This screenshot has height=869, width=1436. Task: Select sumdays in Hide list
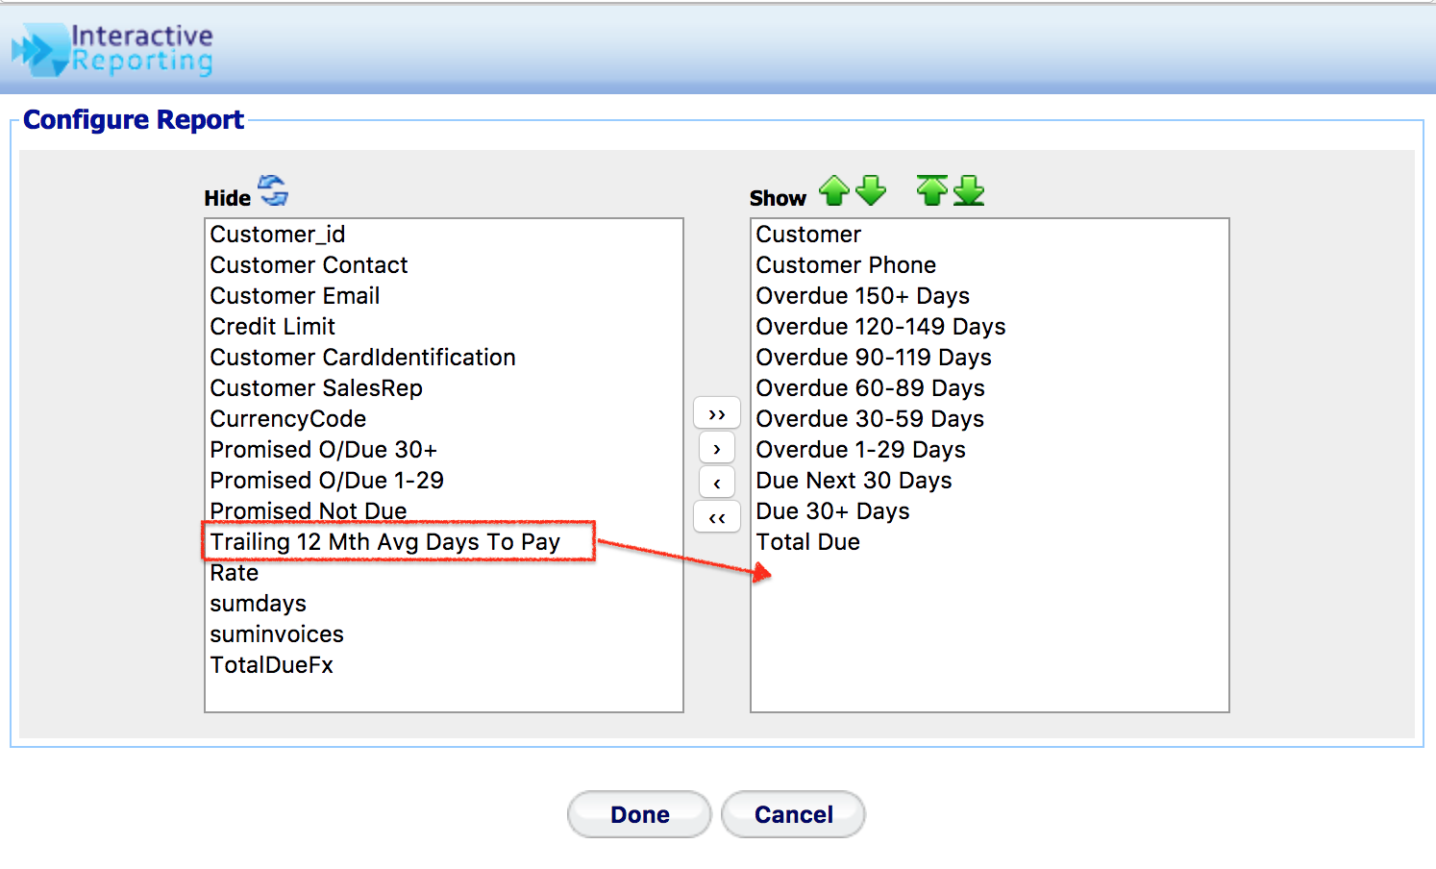[x=444, y=604]
